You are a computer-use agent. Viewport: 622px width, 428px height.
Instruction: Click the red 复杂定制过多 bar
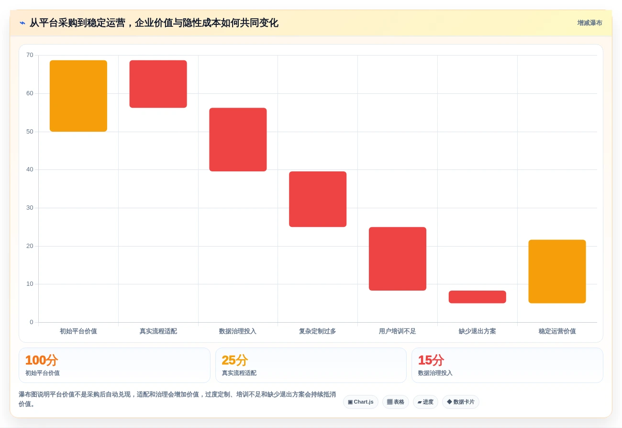point(318,199)
